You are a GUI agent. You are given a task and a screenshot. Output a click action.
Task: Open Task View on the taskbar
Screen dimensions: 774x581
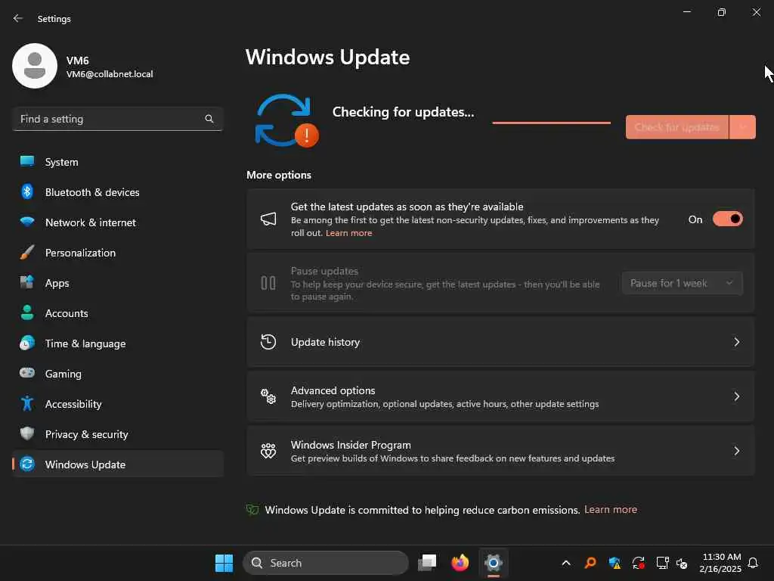point(427,563)
